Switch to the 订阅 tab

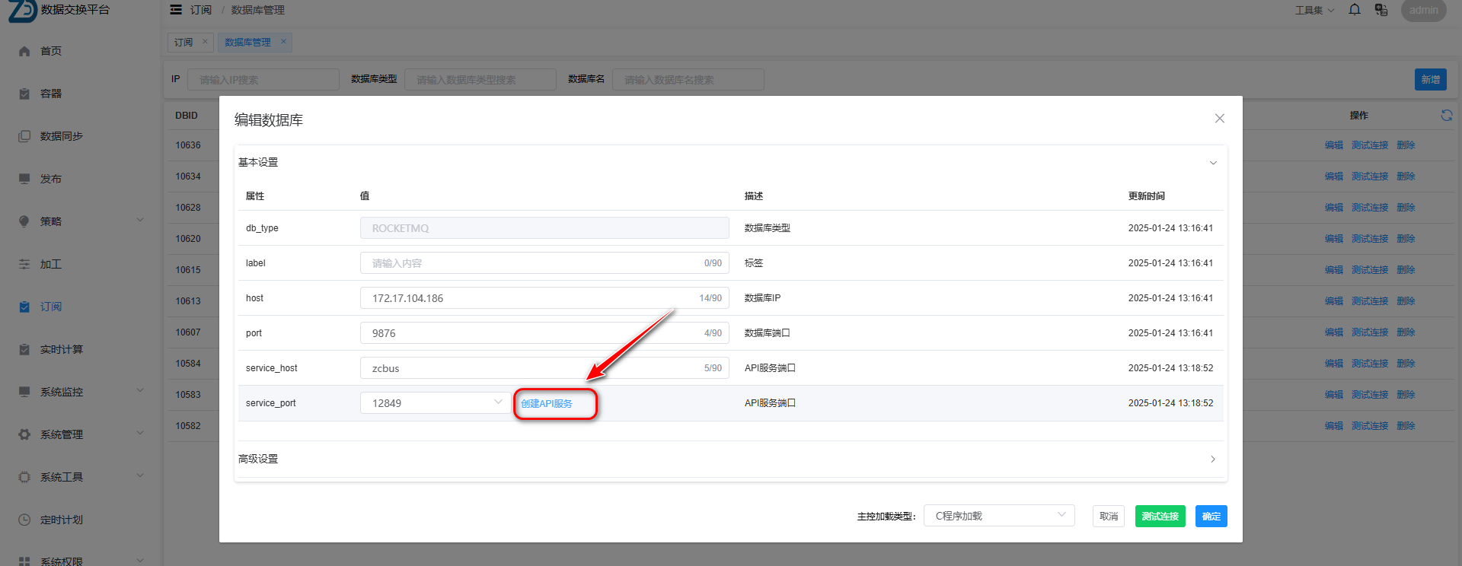pyautogui.click(x=184, y=43)
